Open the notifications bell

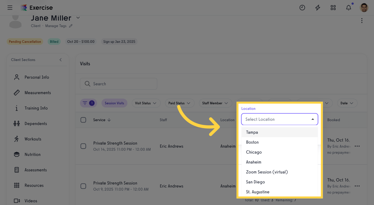coord(349,8)
